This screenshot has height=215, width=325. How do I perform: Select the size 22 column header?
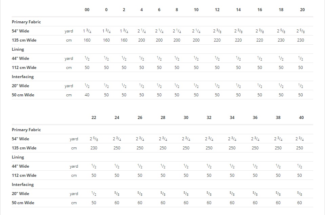coord(94,118)
